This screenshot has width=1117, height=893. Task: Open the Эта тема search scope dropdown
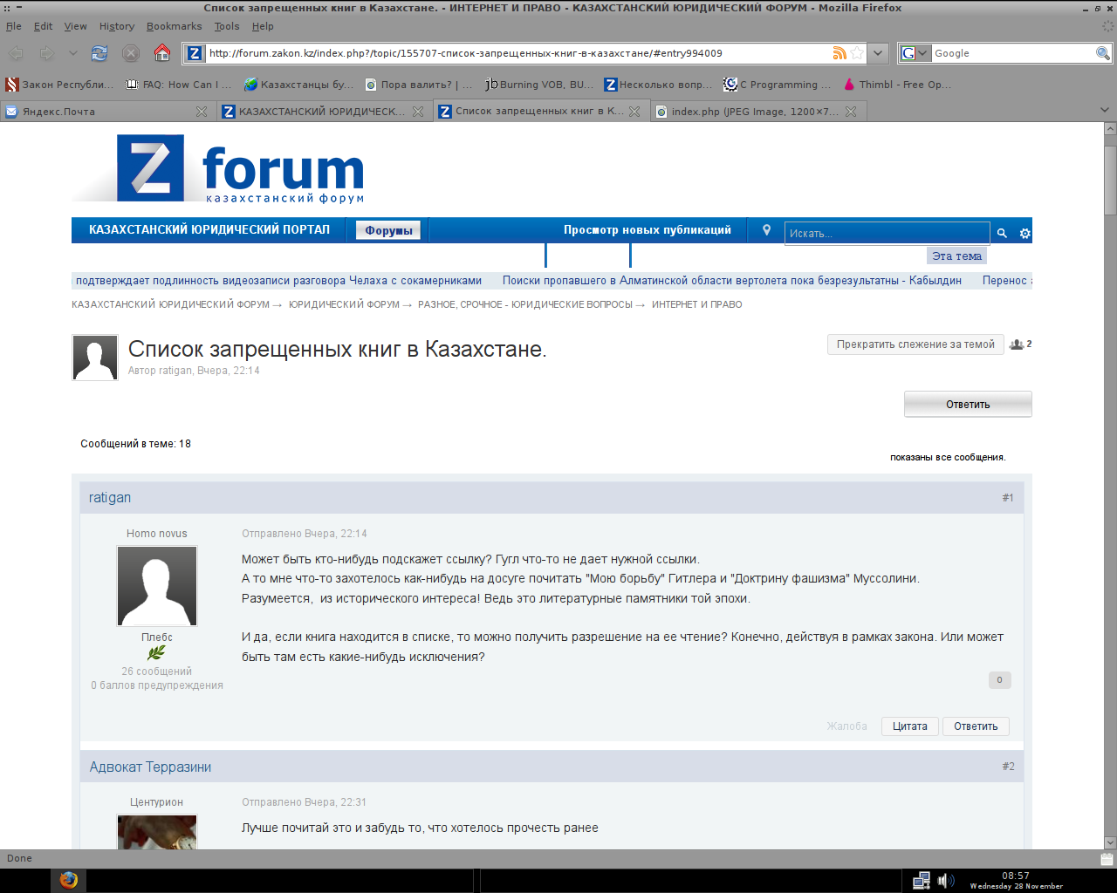click(957, 256)
